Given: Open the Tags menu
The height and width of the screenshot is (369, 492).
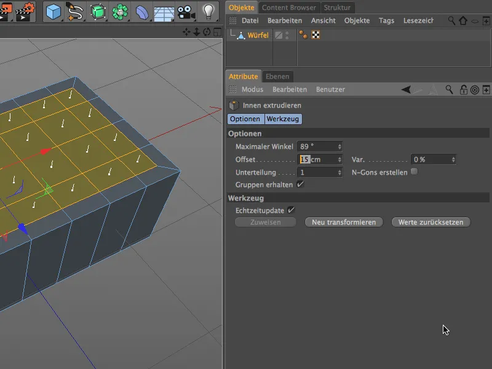Looking at the screenshot, I should [386, 21].
